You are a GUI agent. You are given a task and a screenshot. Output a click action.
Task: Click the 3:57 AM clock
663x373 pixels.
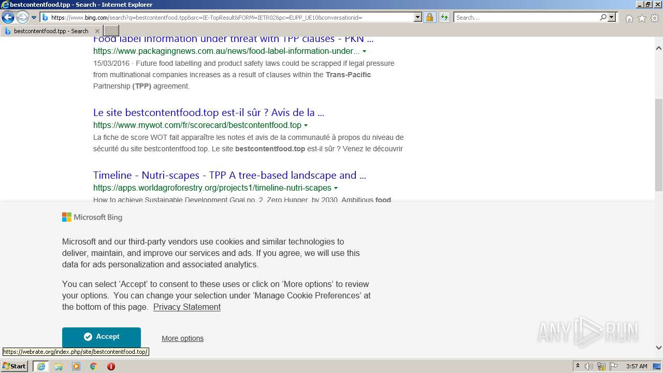tap(637, 366)
